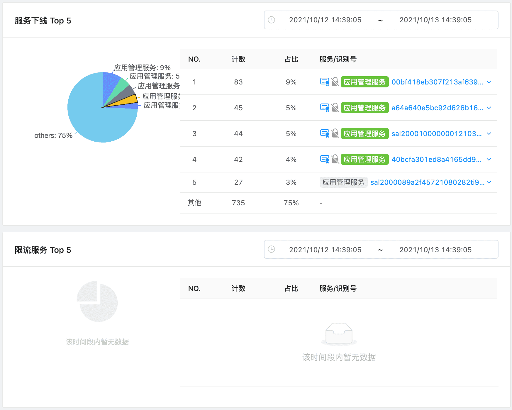Click count cell 83

(x=238, y=82)
